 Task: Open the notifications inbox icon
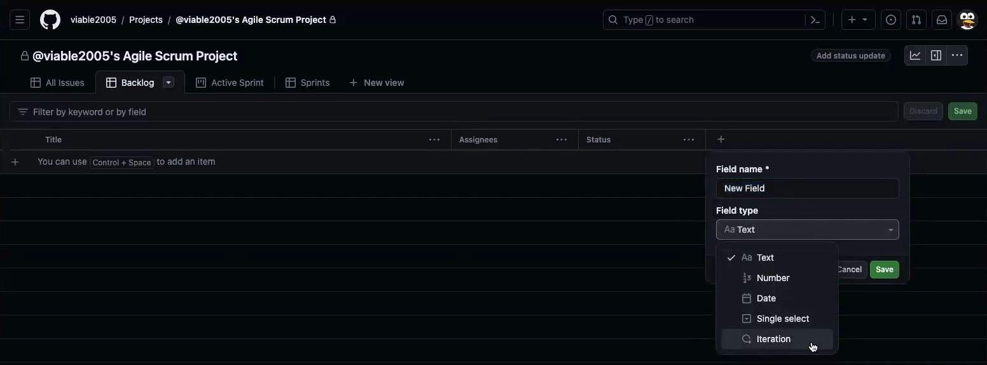coord(942,20)
